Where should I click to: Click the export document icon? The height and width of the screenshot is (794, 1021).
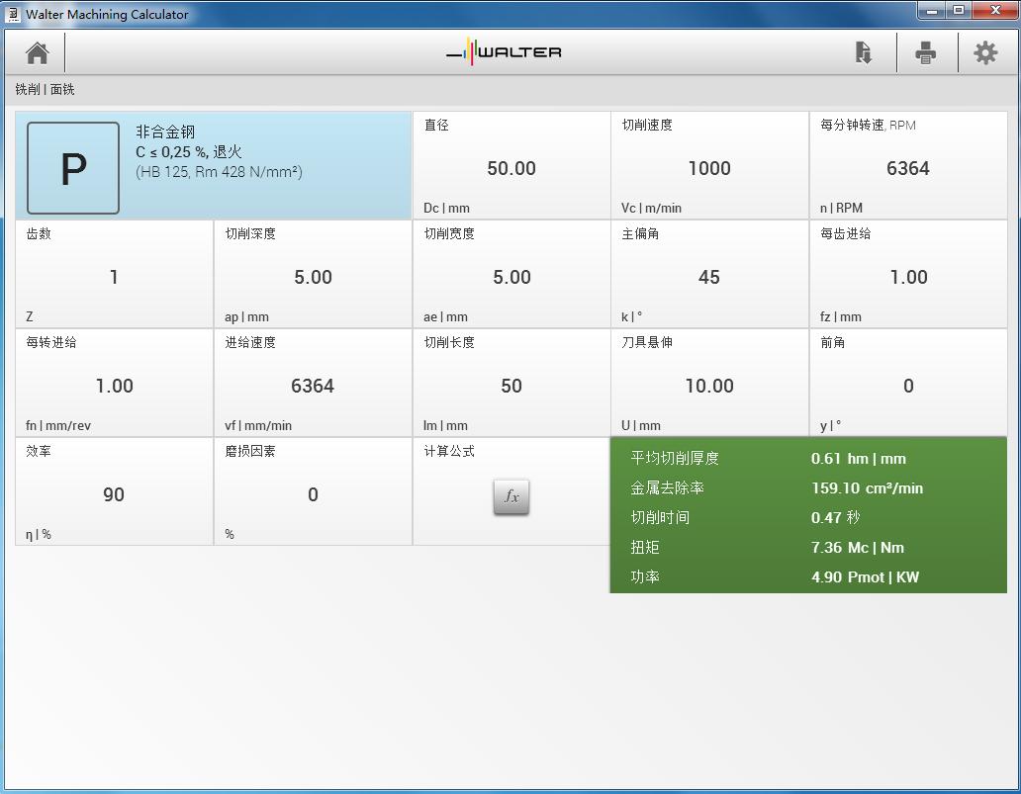tap(864, 52)
